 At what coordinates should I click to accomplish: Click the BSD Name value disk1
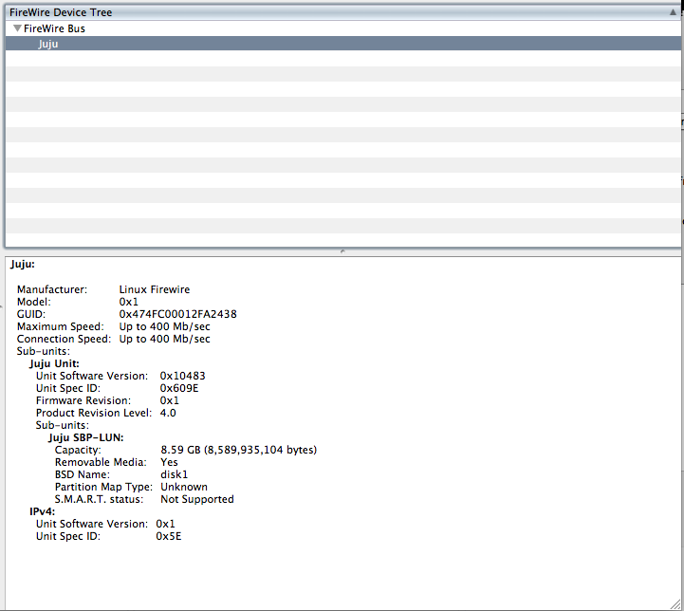[174, 474]
